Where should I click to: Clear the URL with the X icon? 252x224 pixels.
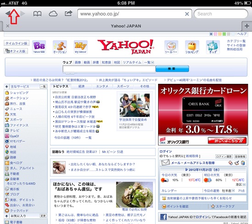pos(187,14)
